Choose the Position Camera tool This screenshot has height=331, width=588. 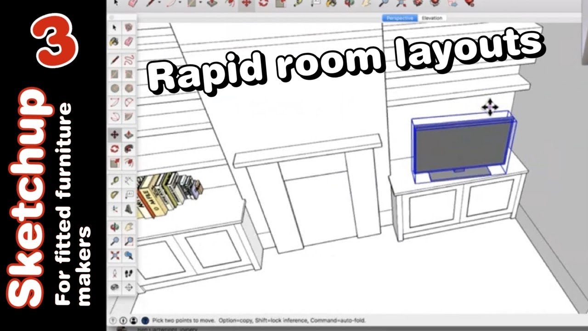click(115, 273)
